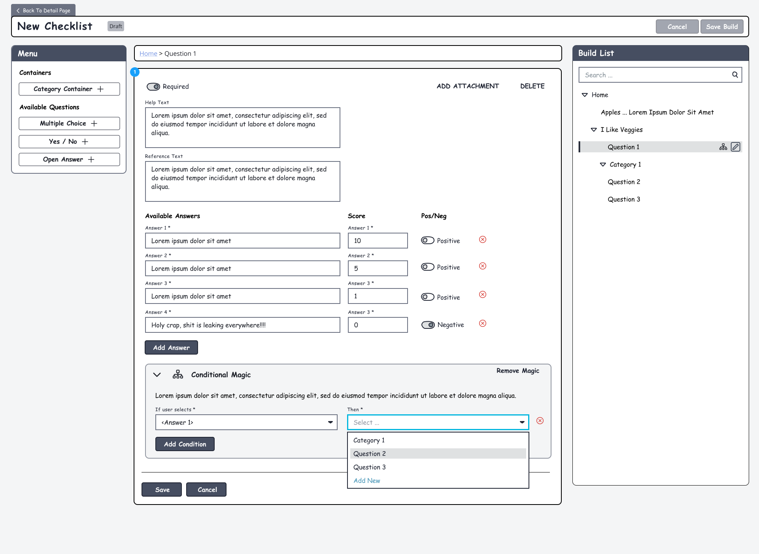The image size is (759, 554).
Task: Select Question 3 in Build List tree
Action: [624, 199]
